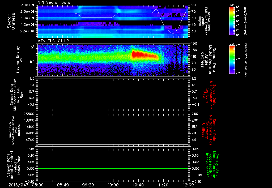272x188 pixels.
Task: Click the "45" sun elevation tick label
Action: coord(194,25)
